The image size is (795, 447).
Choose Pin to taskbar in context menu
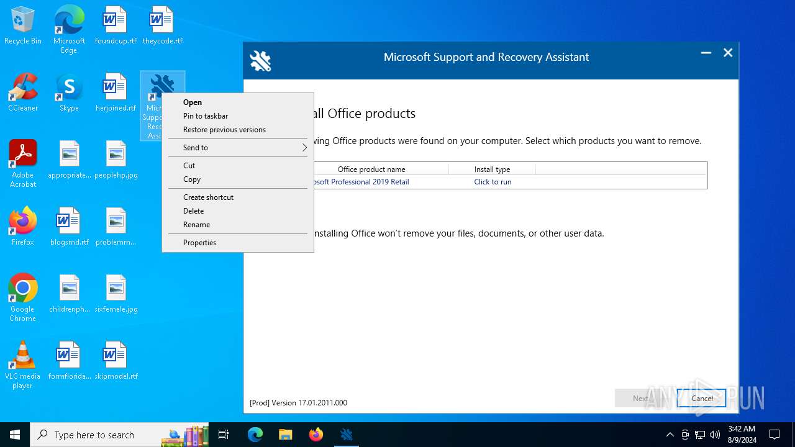pyautogui.click(x=238, y=116)
